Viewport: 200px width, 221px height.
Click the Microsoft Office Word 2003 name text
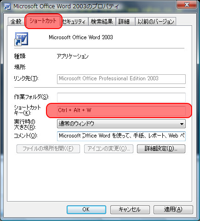pyautogui.click(x=81, y=37)
